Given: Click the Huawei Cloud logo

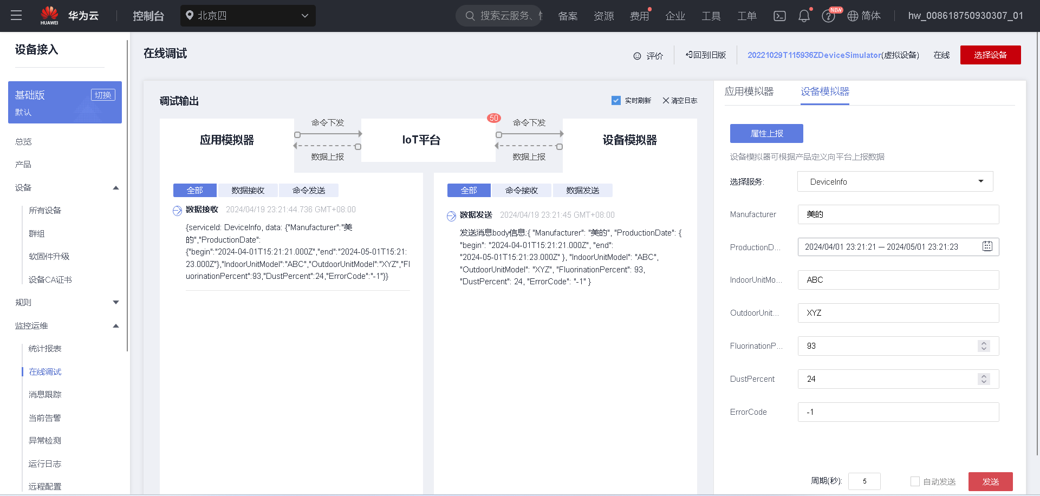Looking at the screenshot, I should point(49,15).
